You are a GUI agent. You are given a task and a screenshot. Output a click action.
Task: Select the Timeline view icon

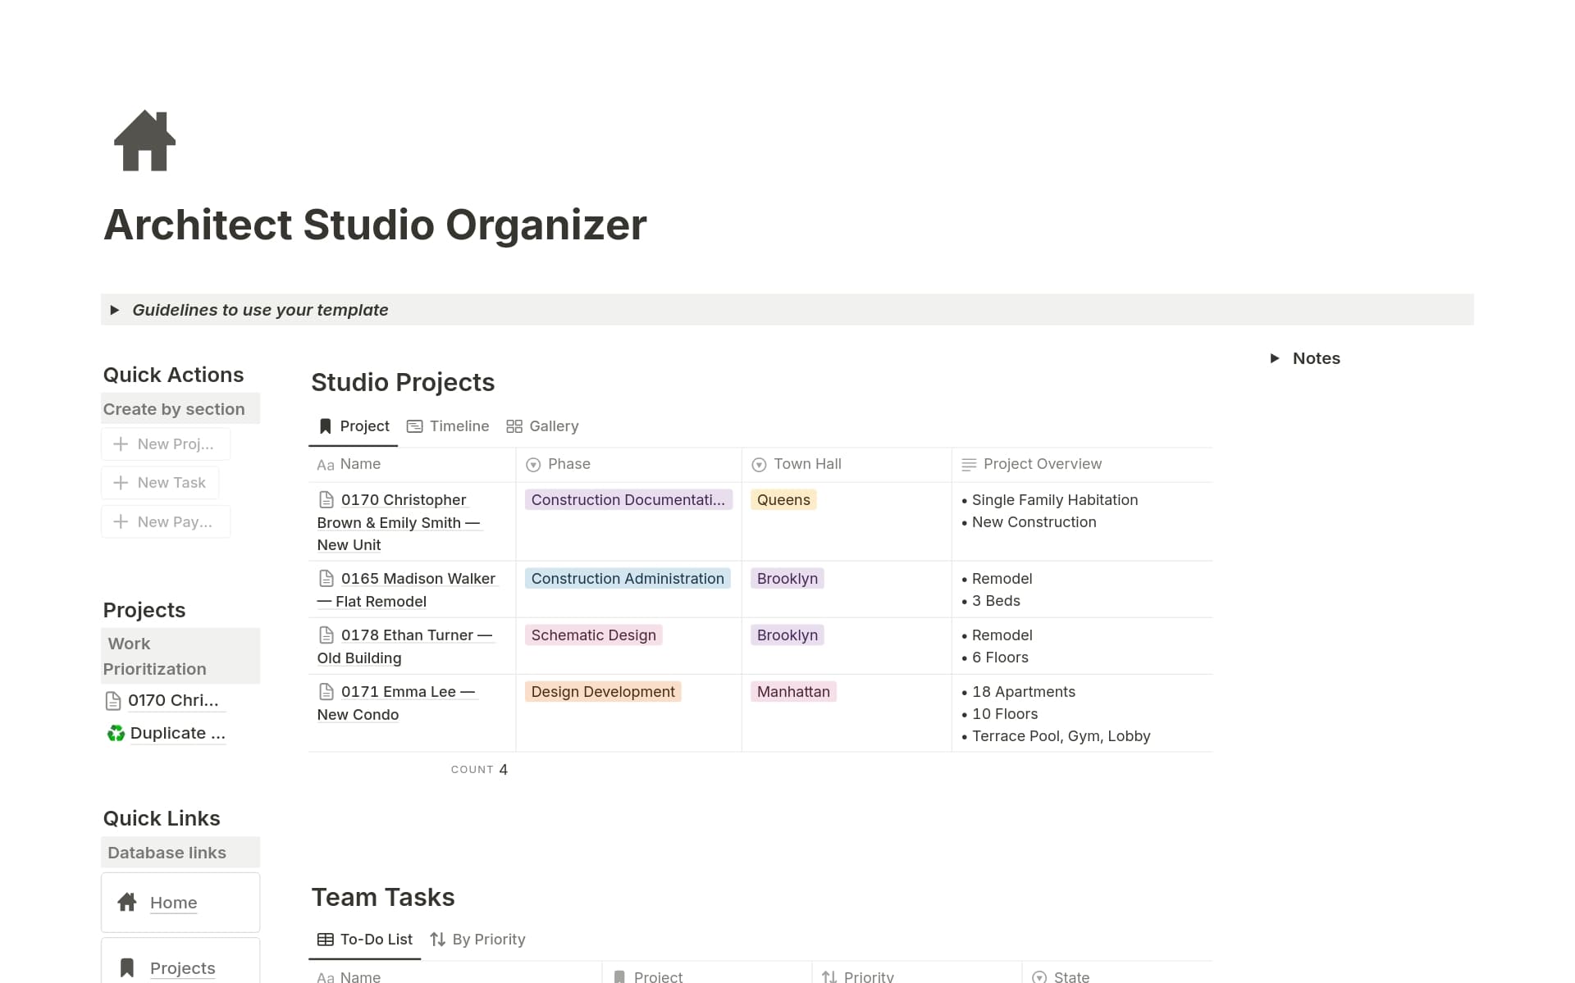point(415,426)
